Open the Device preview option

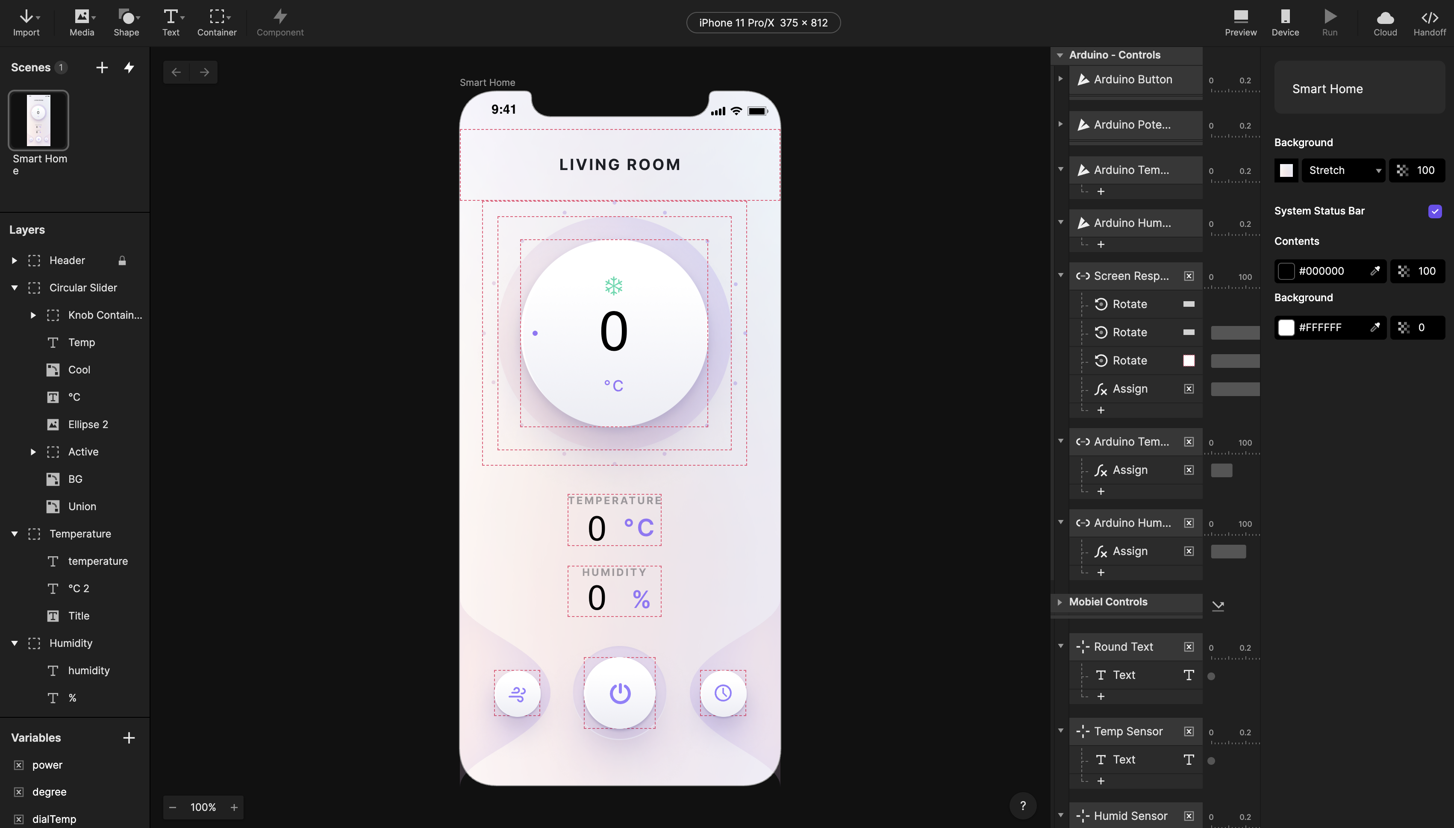point(1285,22)
